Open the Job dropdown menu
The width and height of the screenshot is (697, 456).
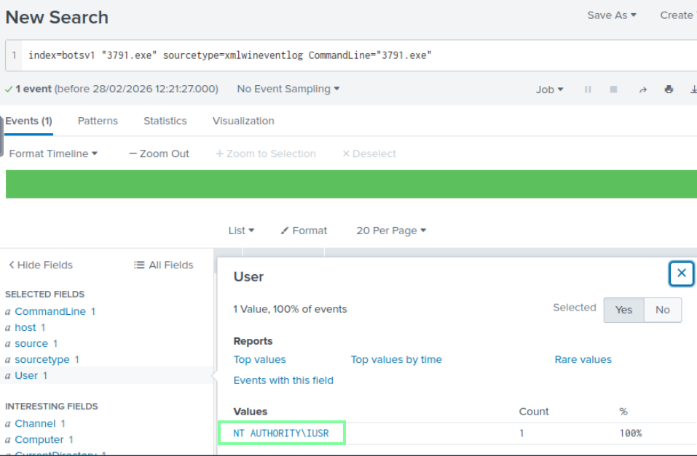[550, 89]
